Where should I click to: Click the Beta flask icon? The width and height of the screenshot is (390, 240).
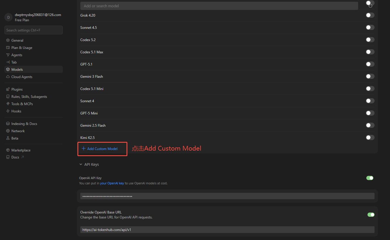pos(8,138)
